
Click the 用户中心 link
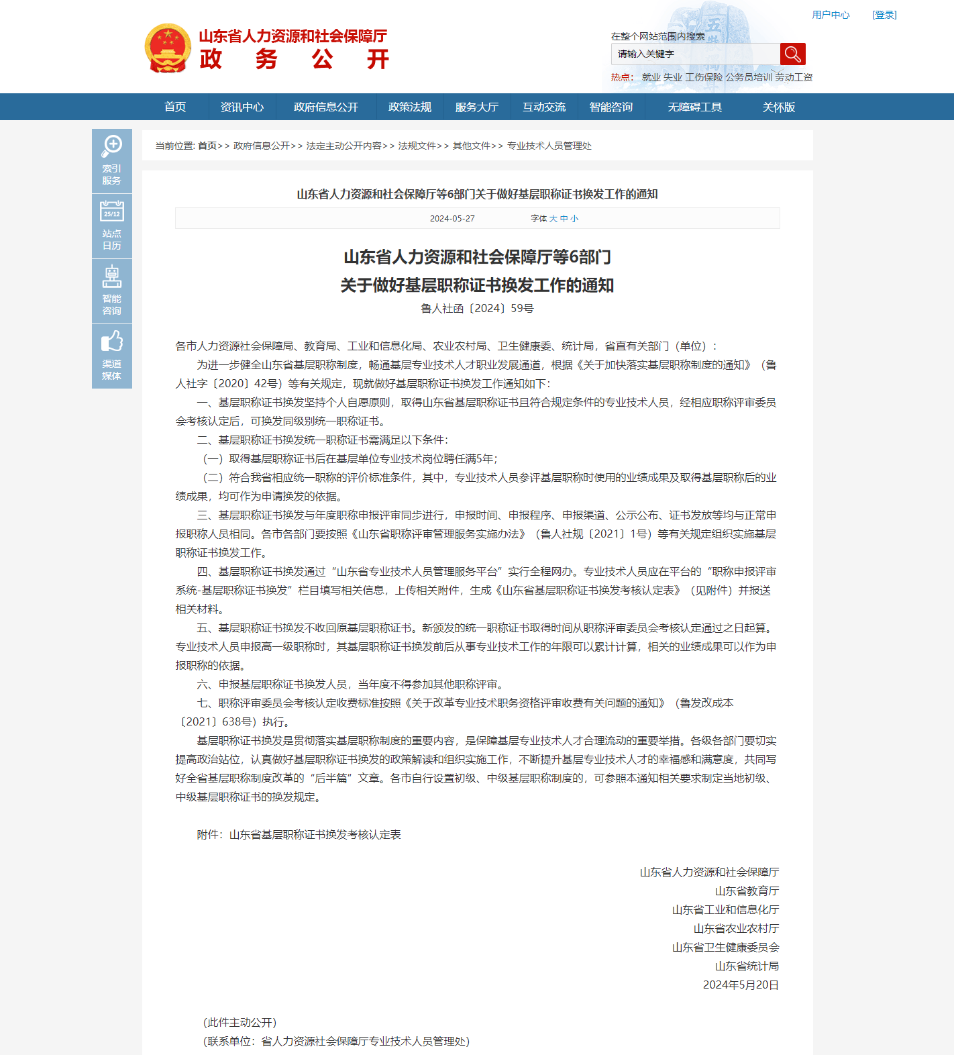coord(831,15)
